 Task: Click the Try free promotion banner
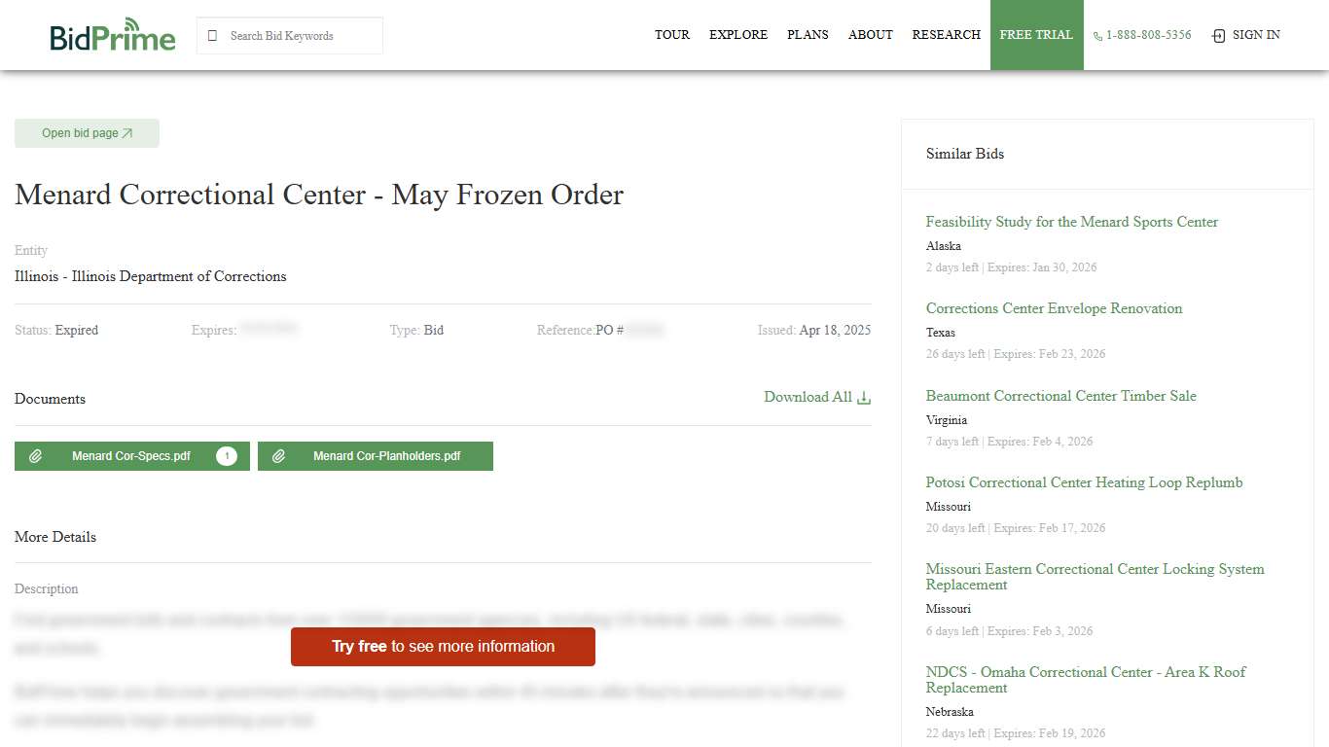[443, 646]
